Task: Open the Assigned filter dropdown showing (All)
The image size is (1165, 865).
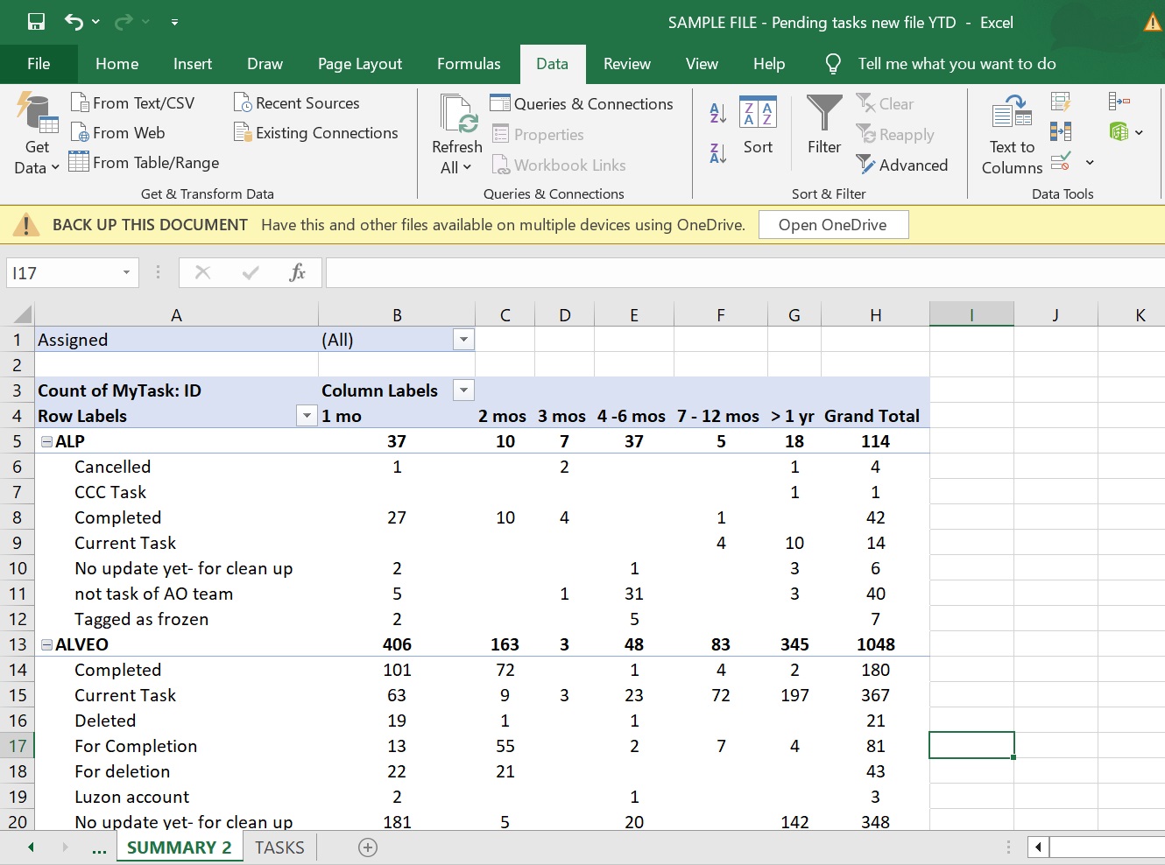Action: [463, 340]
